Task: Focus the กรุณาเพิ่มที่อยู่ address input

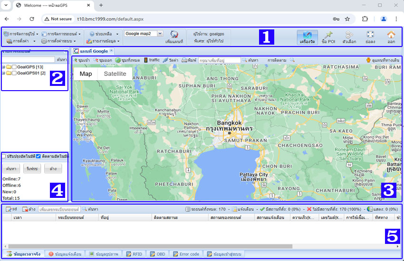Action: pyautogui.click(x=219, y=60)
